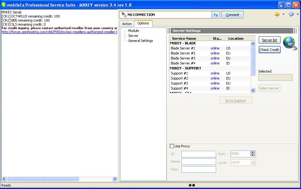Select Support #1 server row
This screenshot has height=189, width=301.
(x=210, y=73)
